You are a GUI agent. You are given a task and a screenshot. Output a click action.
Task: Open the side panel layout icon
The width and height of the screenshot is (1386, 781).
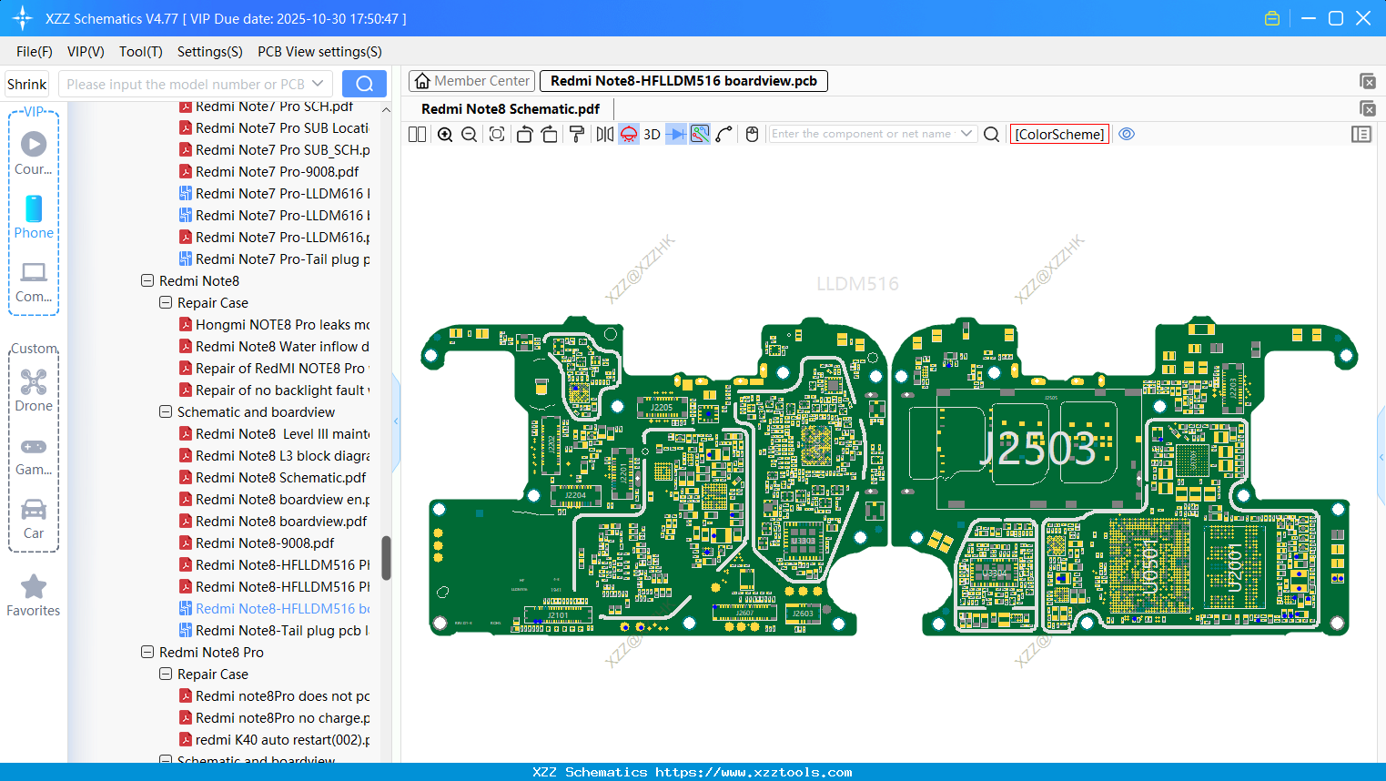click(1361, 134)
